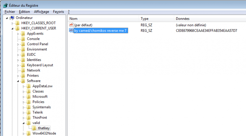Screen dimensions: 246x136
Task: Expand the Printers key
Action: (x=18, y=76)
